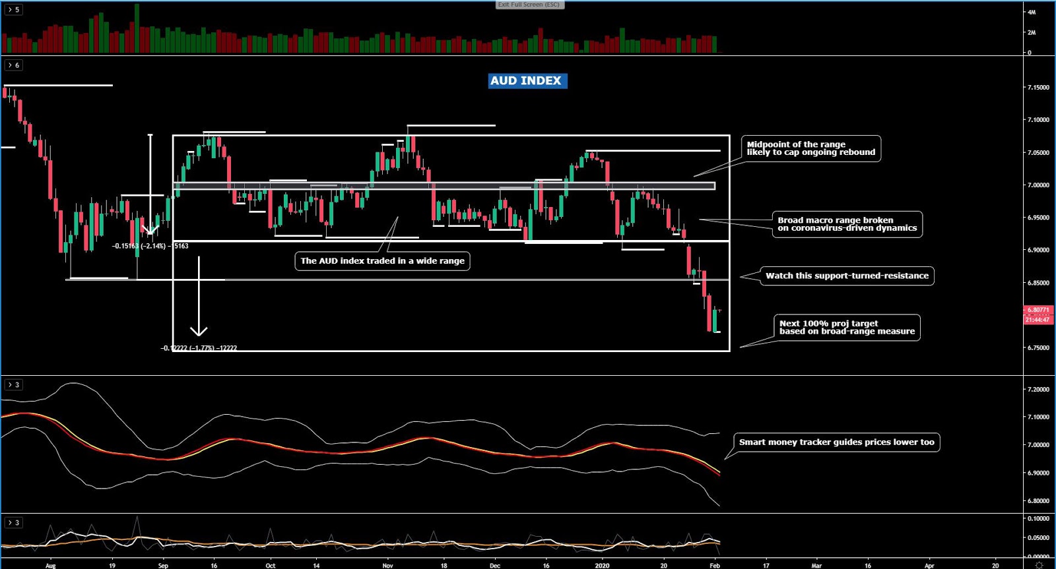Click 4M on the volume axis
1056x569 pixels.
1032,13
